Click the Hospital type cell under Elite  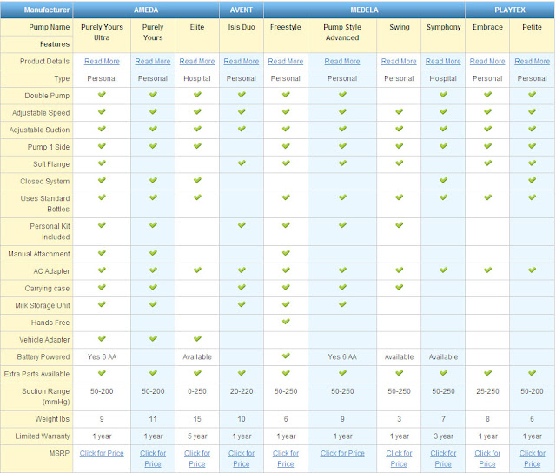(x=197, y=78)
